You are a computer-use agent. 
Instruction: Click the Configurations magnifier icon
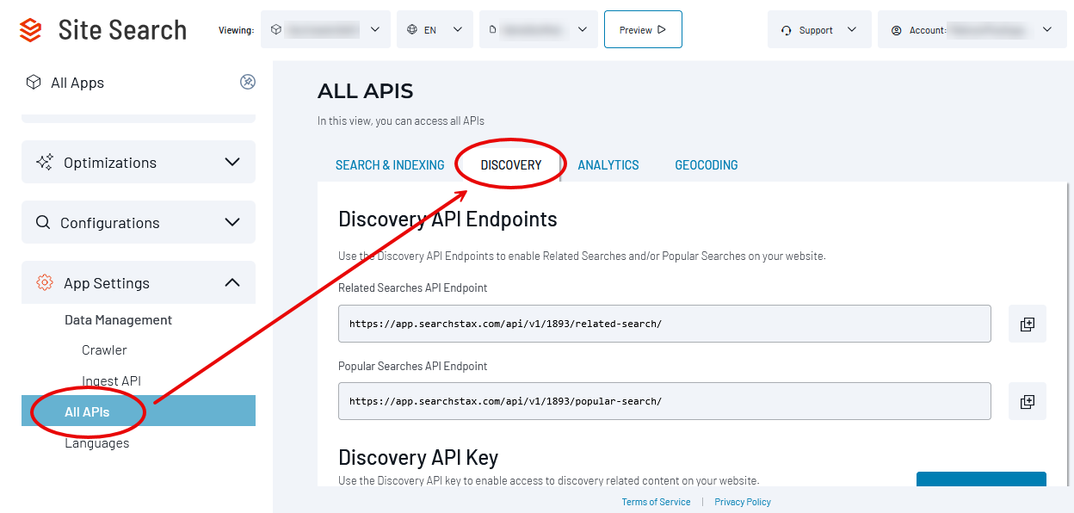(x=43, y=222)
